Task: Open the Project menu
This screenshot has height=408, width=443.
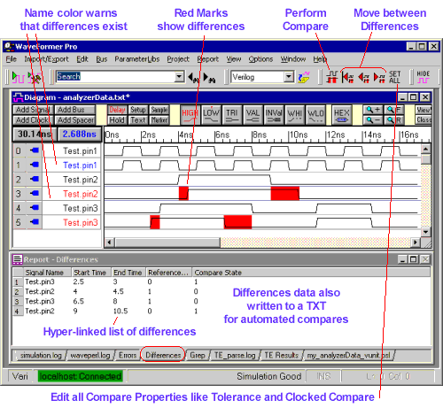Action: (178, 59)
